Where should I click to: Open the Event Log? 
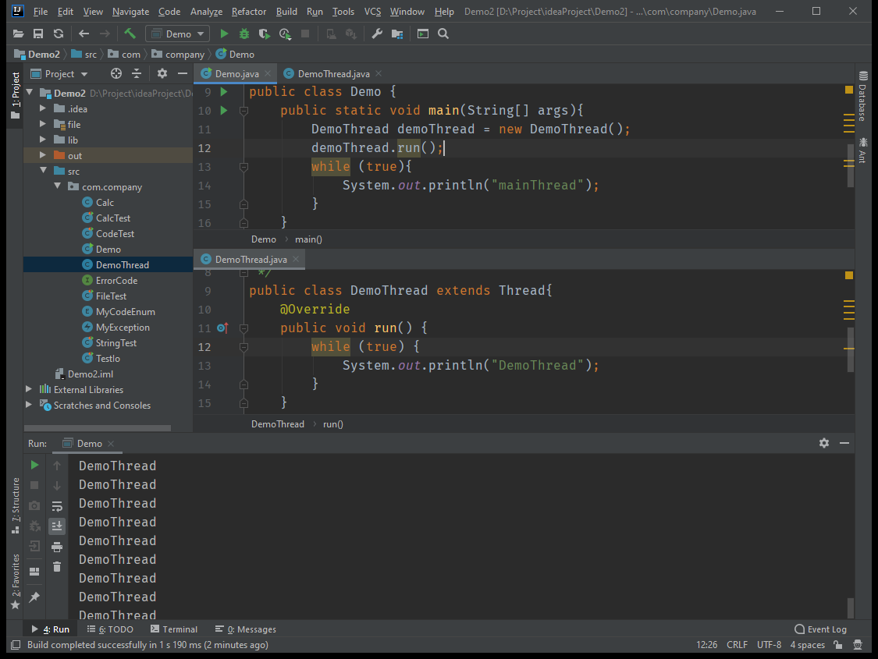coord(820,629)
